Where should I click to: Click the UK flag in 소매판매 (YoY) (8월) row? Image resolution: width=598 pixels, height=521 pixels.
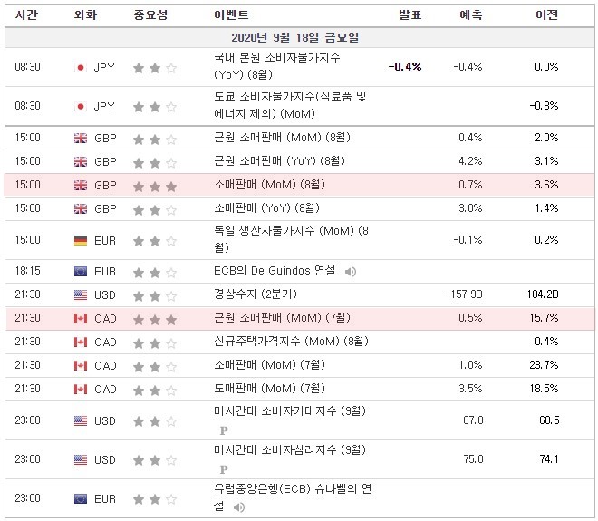pyautogui.click(x=81, y=209)
